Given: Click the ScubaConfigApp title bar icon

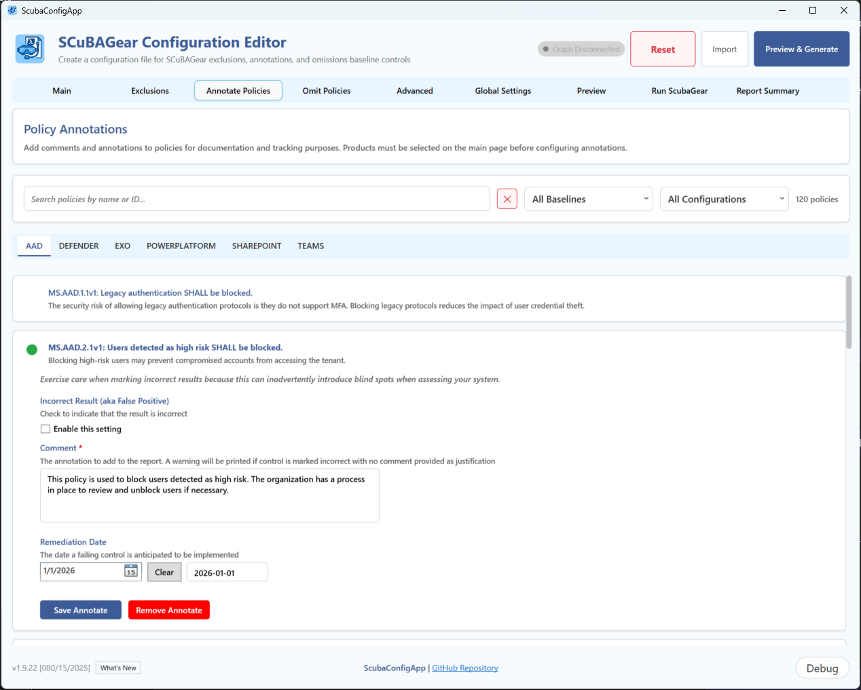Looking at the screenshot, I should [x=12, y=10].
